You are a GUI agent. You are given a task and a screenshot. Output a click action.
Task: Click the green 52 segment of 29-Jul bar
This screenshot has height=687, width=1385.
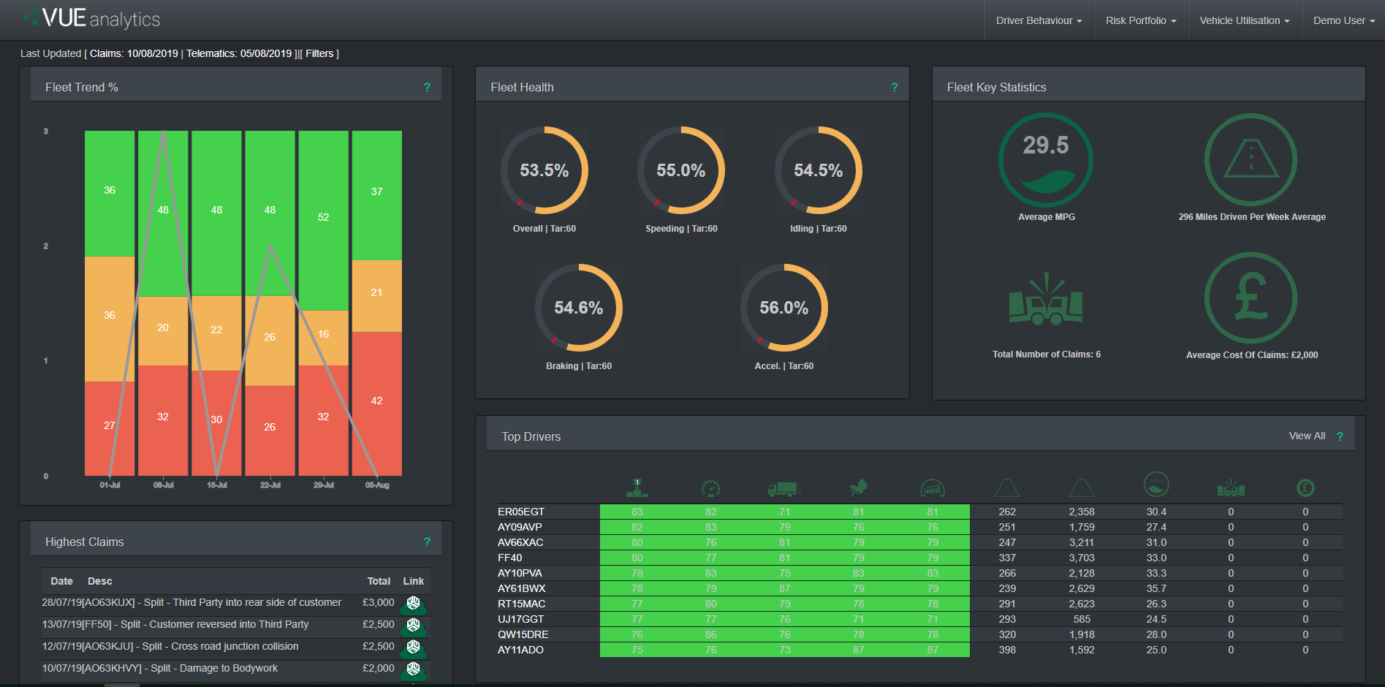point(324,221)
